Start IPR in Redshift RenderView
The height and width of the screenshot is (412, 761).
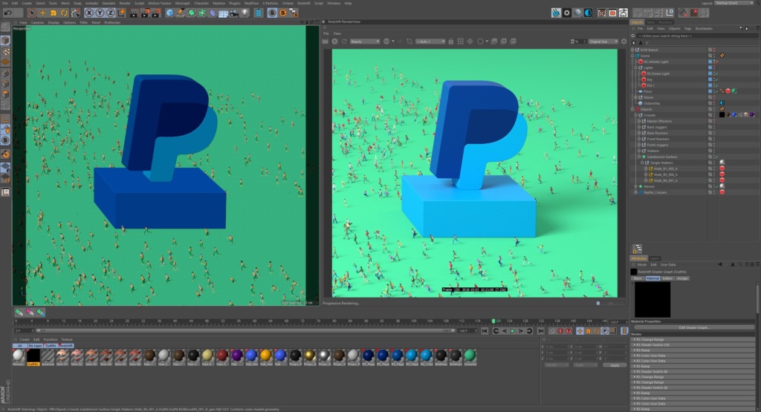pyautogui.click(x=334, y=42)
